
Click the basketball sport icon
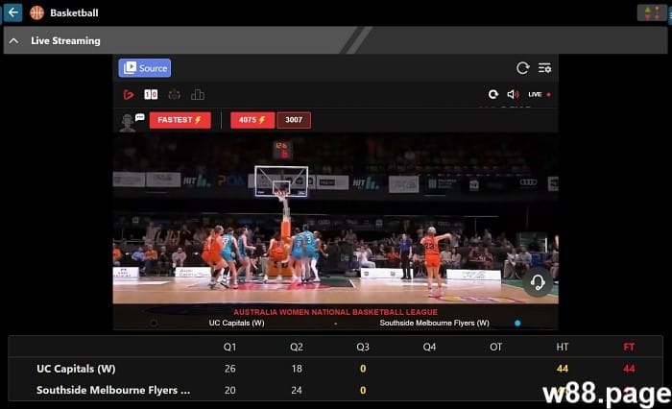(x=36, y=12)
